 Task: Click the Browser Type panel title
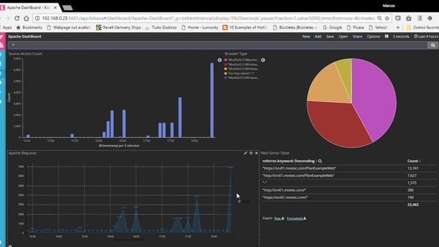click(236, 54)
